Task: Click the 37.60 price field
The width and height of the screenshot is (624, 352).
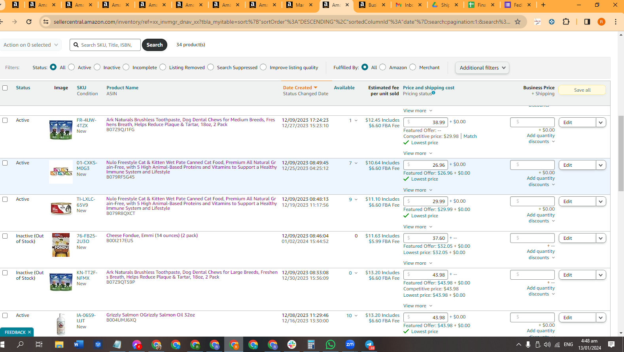Action: tap(425, 238)
